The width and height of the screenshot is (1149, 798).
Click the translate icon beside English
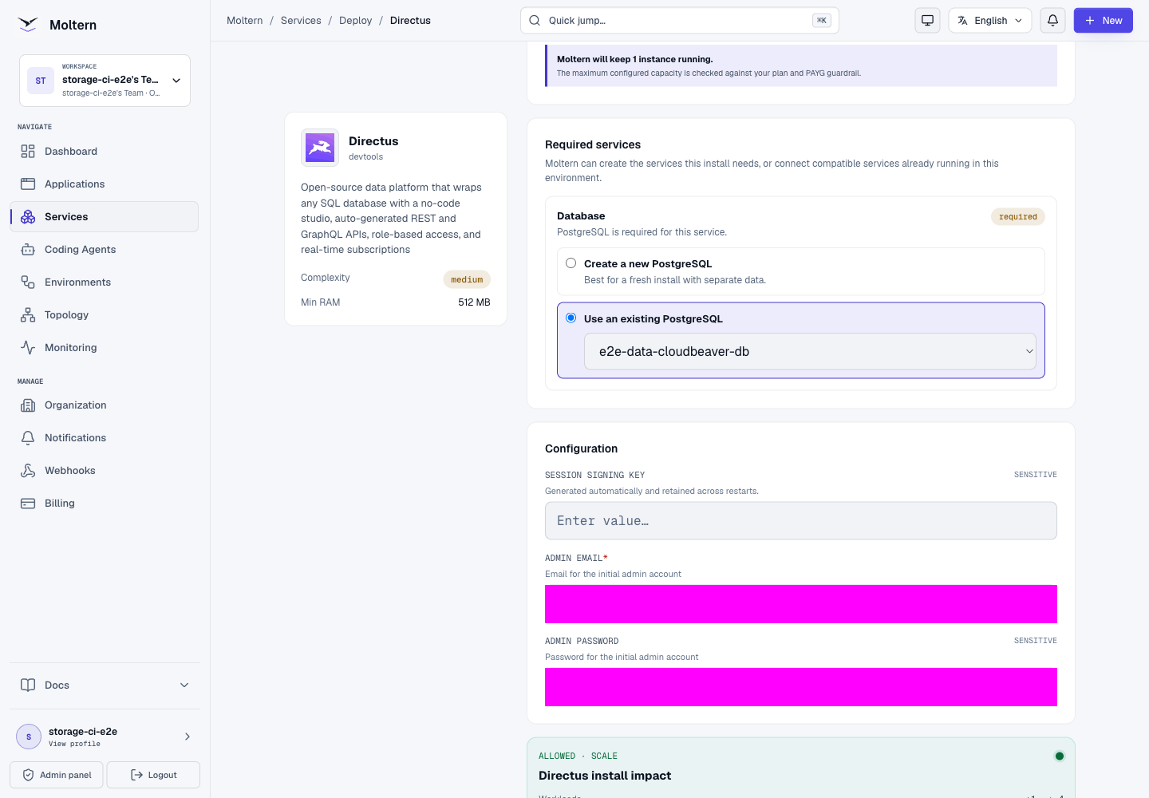pyautogui.click(x=963, y=21)
